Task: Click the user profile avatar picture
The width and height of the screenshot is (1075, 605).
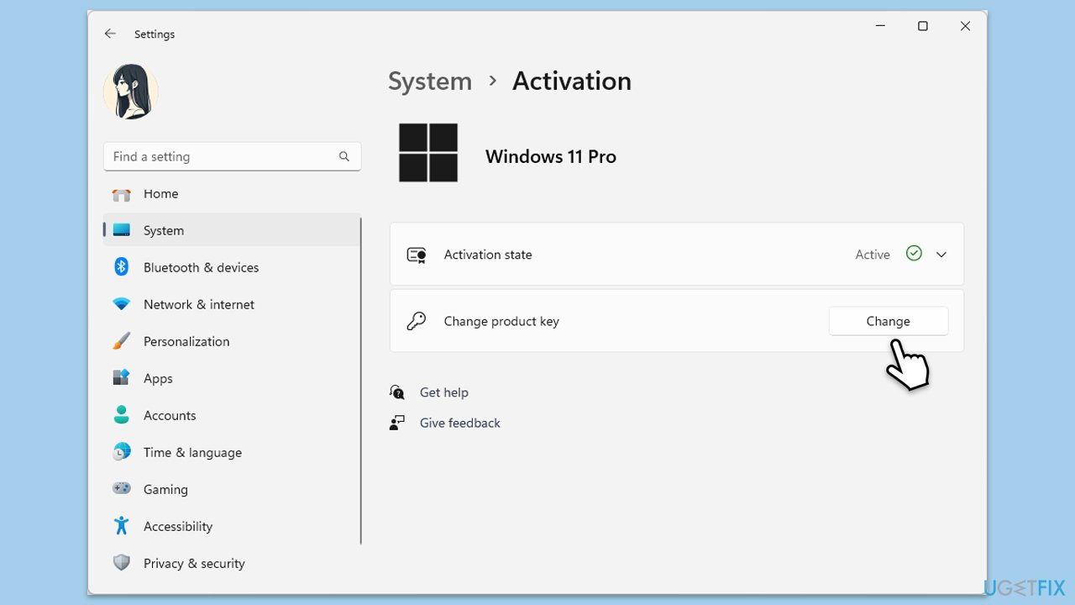Action: (x=131, y=91)
